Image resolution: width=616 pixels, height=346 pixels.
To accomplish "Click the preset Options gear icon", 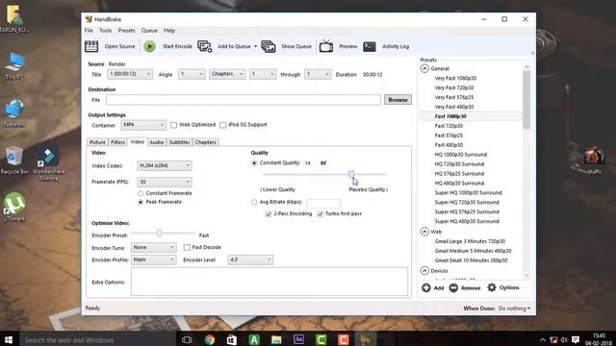I will click(492, 287).
